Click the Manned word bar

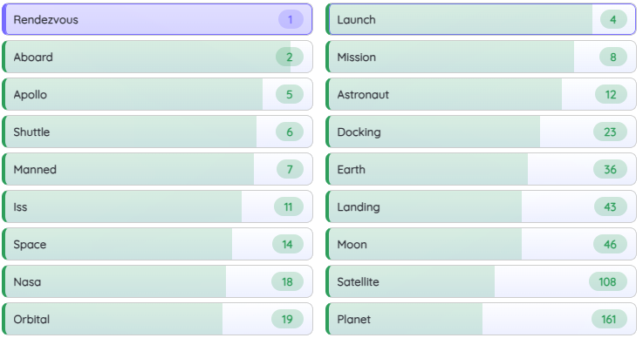coord(157,169)
